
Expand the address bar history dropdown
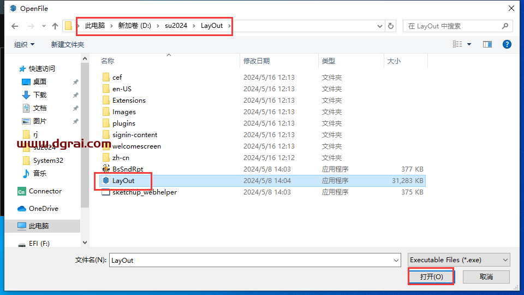click(380, 26)
